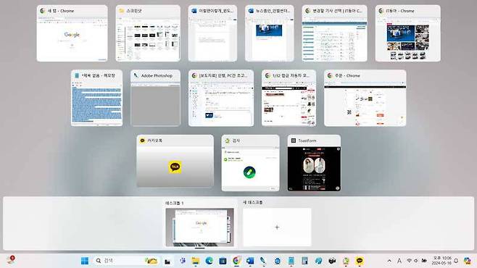Open the taskbar clock and date

click(441, 261)
